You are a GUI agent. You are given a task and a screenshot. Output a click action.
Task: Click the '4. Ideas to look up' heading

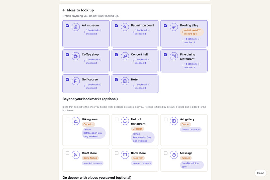pyautogui.click(x=78, y=10)
